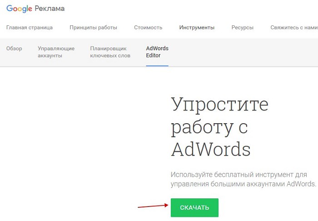This screenshot has width=318, height=221.
Task: Open Планировщик ключевых слов tab
Action: [x=110, y=52]
